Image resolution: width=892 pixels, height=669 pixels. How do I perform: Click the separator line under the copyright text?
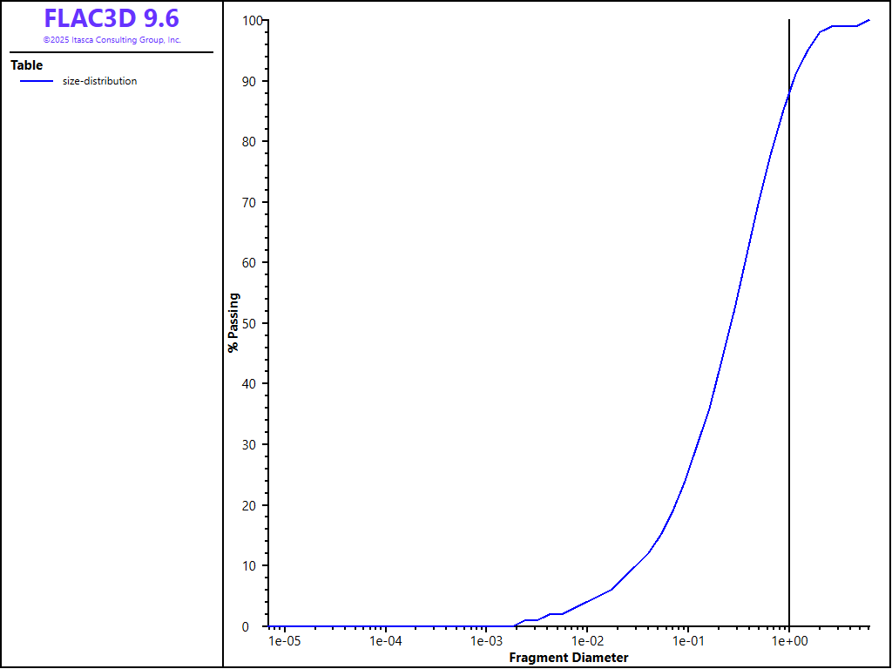[111, 52]
